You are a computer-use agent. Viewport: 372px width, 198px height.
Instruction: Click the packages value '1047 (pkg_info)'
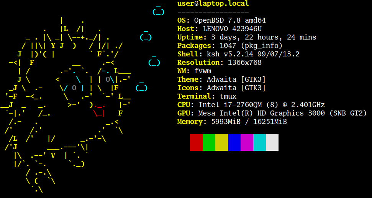[x=251, y=46]
